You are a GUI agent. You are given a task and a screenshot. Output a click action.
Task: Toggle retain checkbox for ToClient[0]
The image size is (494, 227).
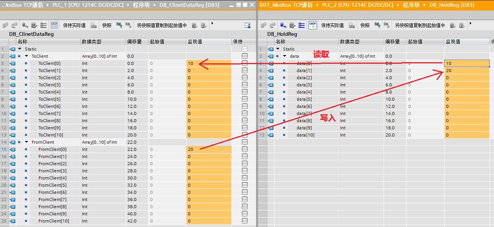tap(244, 63)
